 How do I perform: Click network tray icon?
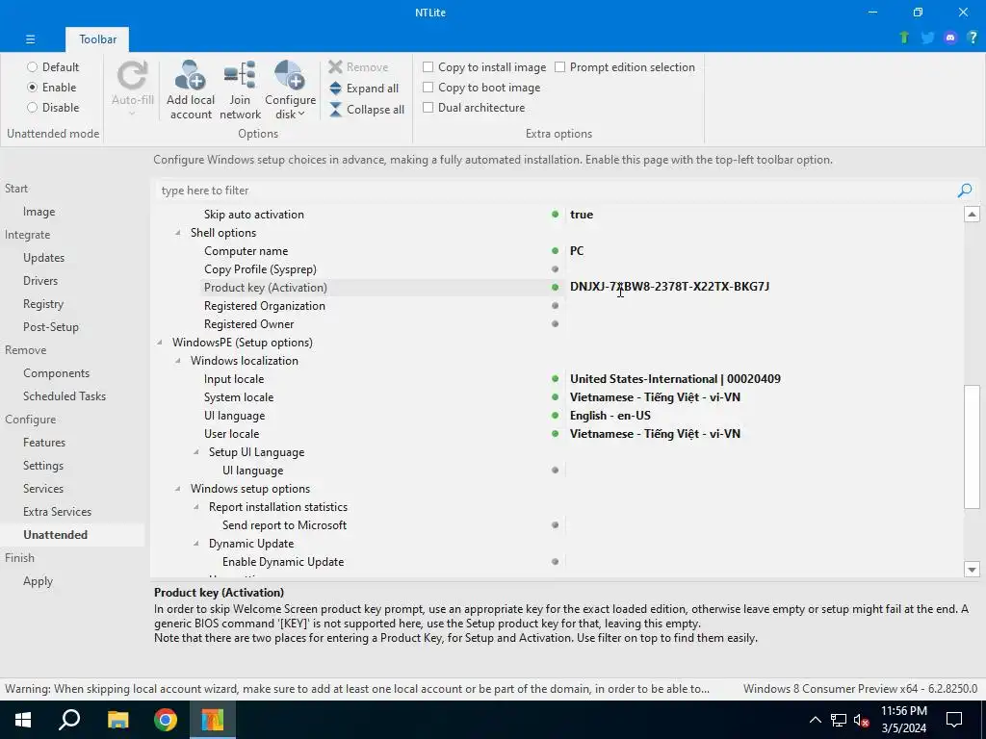click(839, 720)
